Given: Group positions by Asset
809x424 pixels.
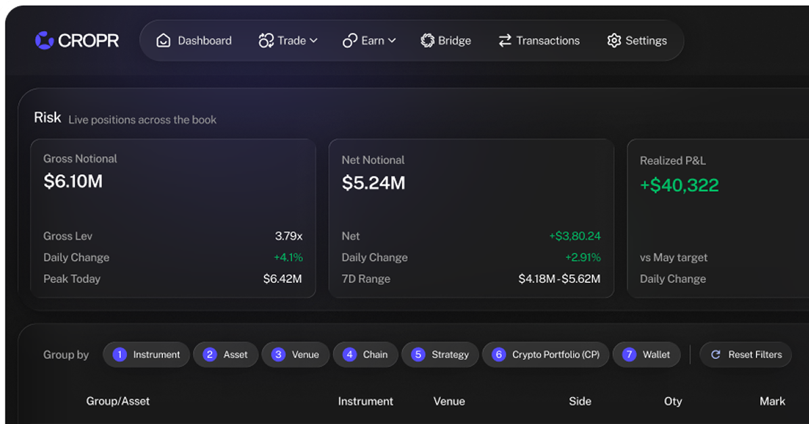Looking at the screenshot, I should 225,354.
